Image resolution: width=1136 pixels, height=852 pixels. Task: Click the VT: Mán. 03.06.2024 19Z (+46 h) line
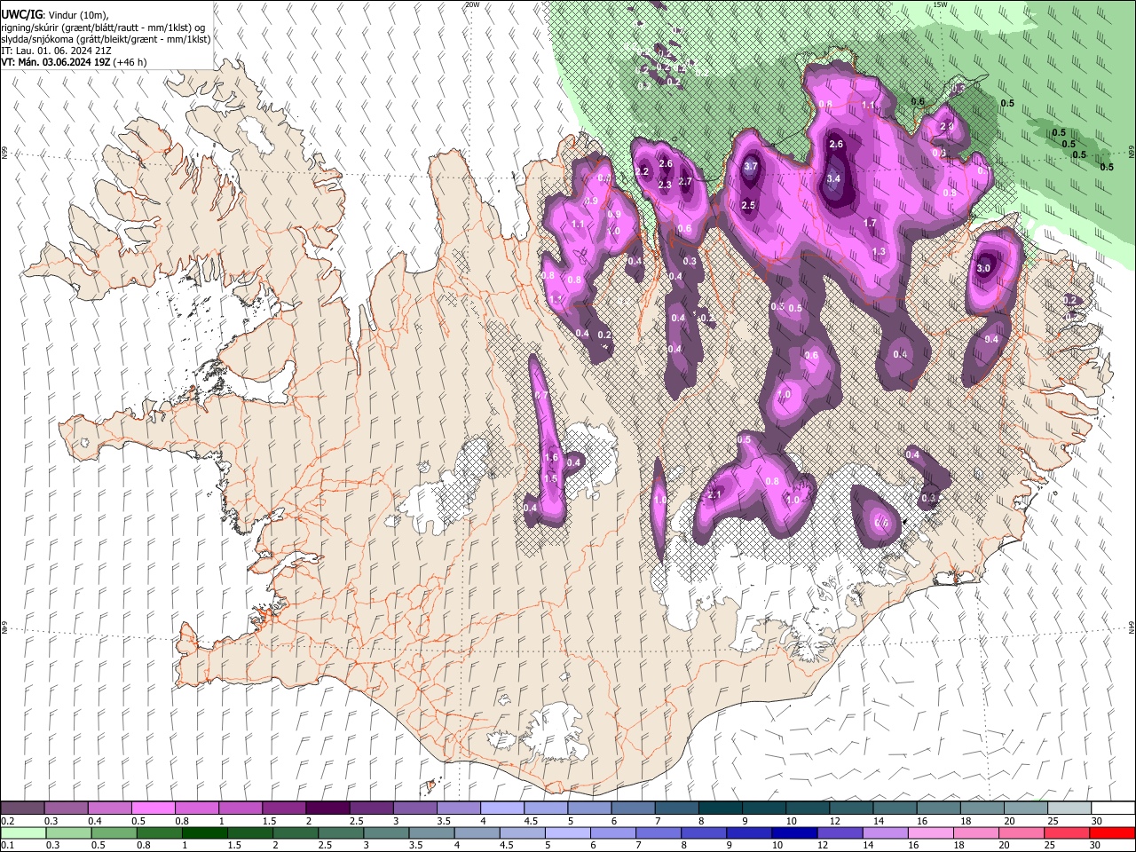point(74,62)
